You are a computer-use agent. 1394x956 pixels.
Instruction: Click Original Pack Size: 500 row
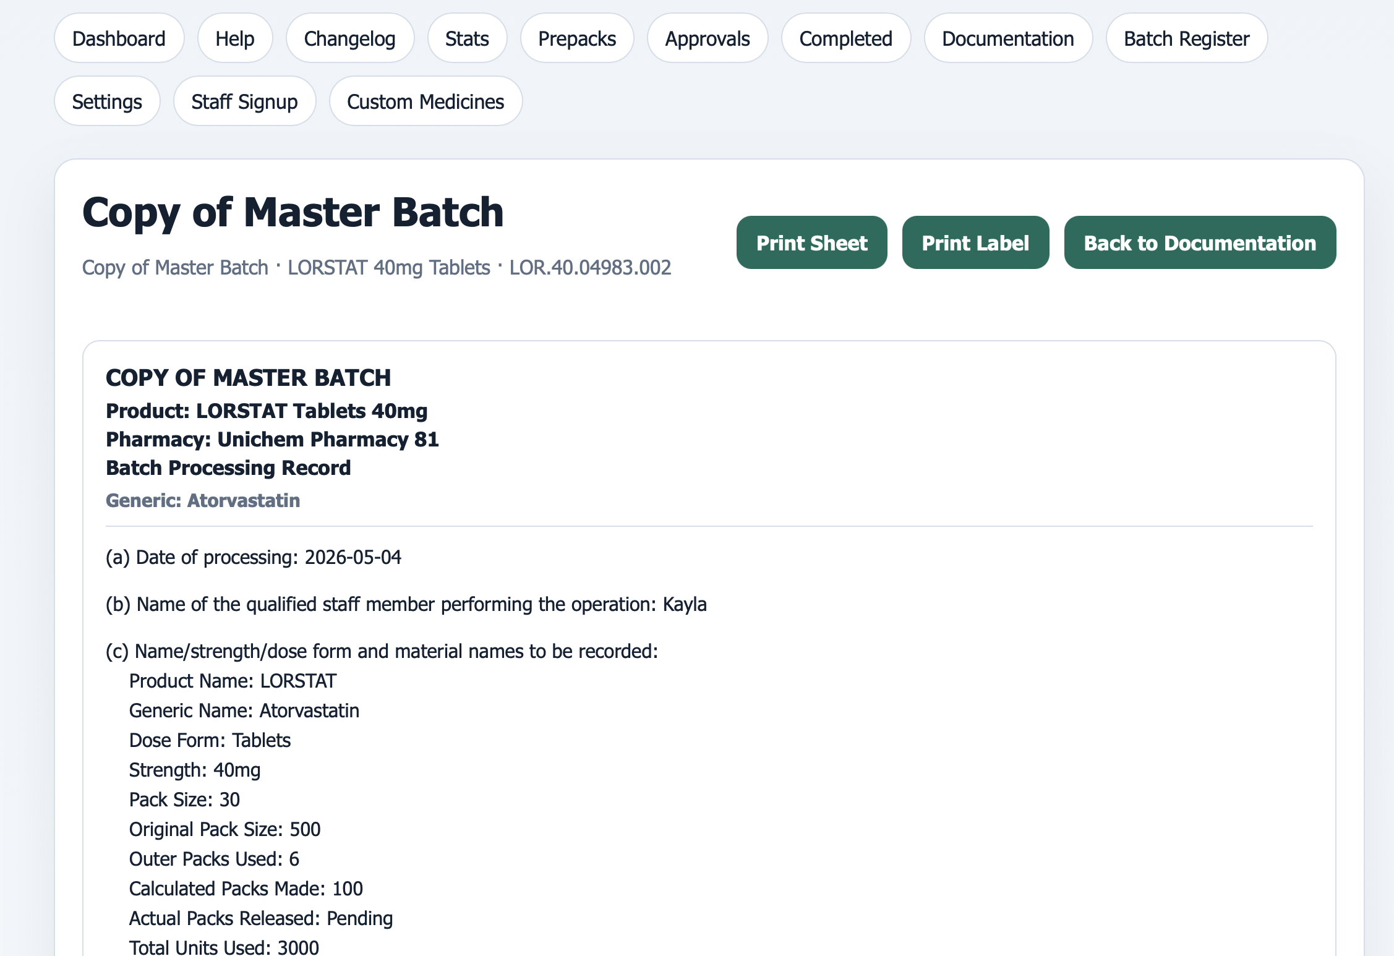pyautogui.click(x=224, y=829)
